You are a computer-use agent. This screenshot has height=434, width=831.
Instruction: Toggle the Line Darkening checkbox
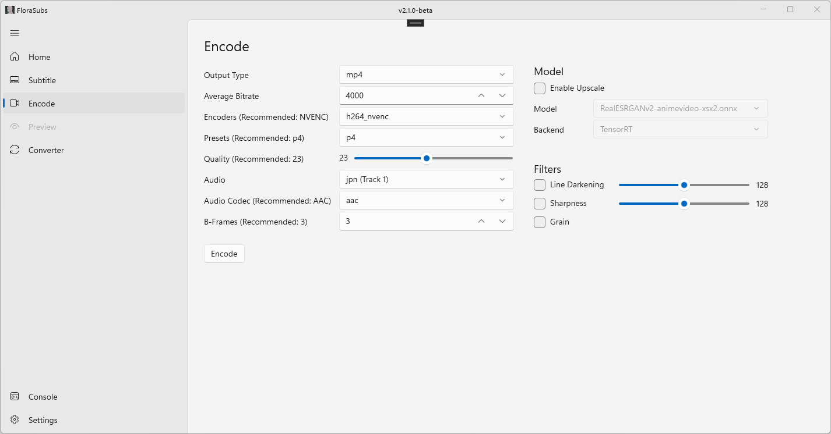(540, 185)
